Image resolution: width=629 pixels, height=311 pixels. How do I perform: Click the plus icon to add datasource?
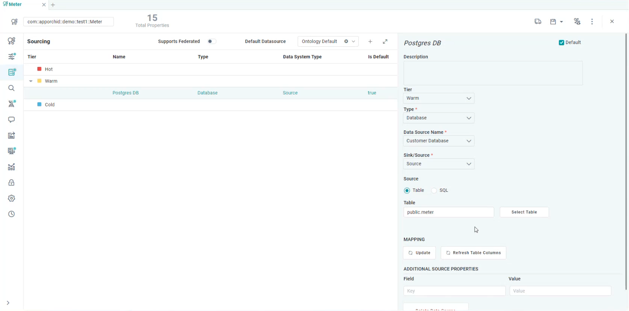[370, 42]
